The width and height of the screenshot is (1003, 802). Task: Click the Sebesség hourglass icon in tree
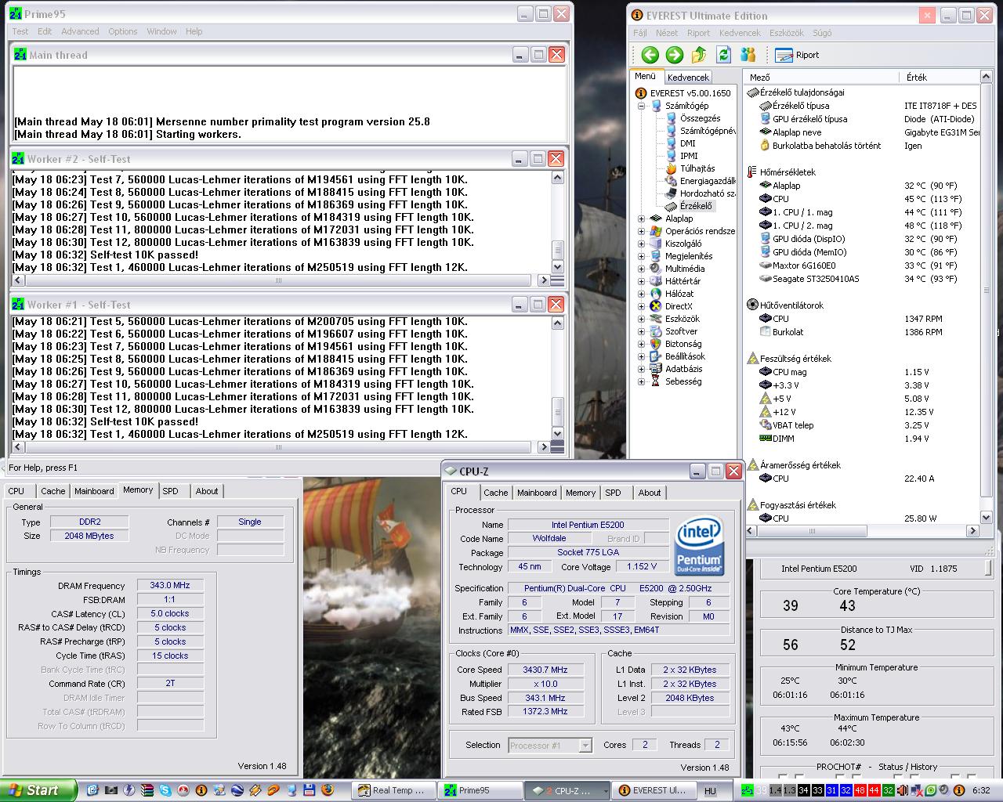(x=656, y=381)
